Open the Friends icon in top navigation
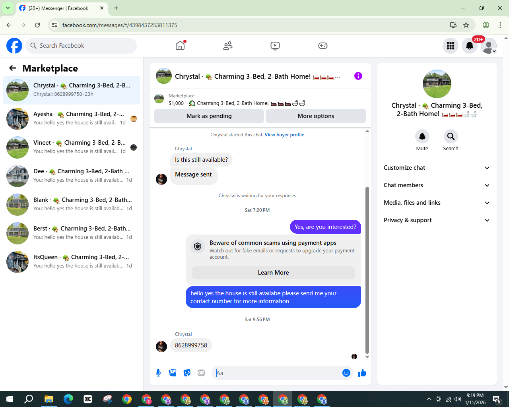The width and height of the screenshot is (509, 407). tap(228, 46)
